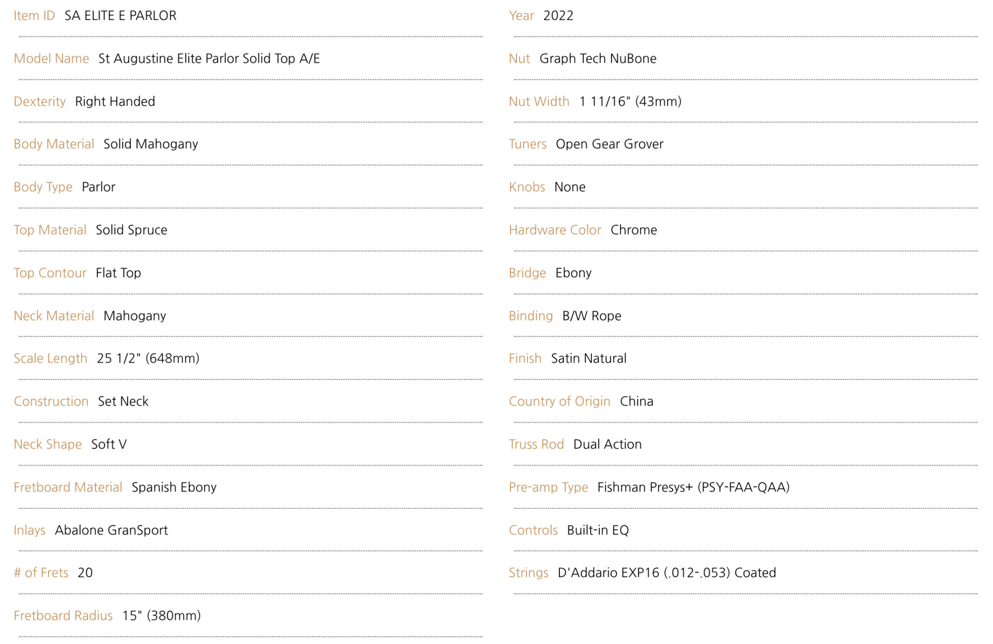This screenshot has width=993, height=644.
Task: Click the Year value 2022
Action: [558, 16]
